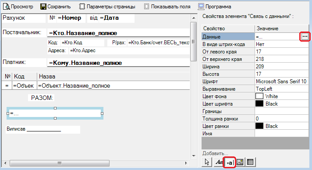Open the Просмотр preview button
The width and height of the screenshot is (312, 170).
18,7
